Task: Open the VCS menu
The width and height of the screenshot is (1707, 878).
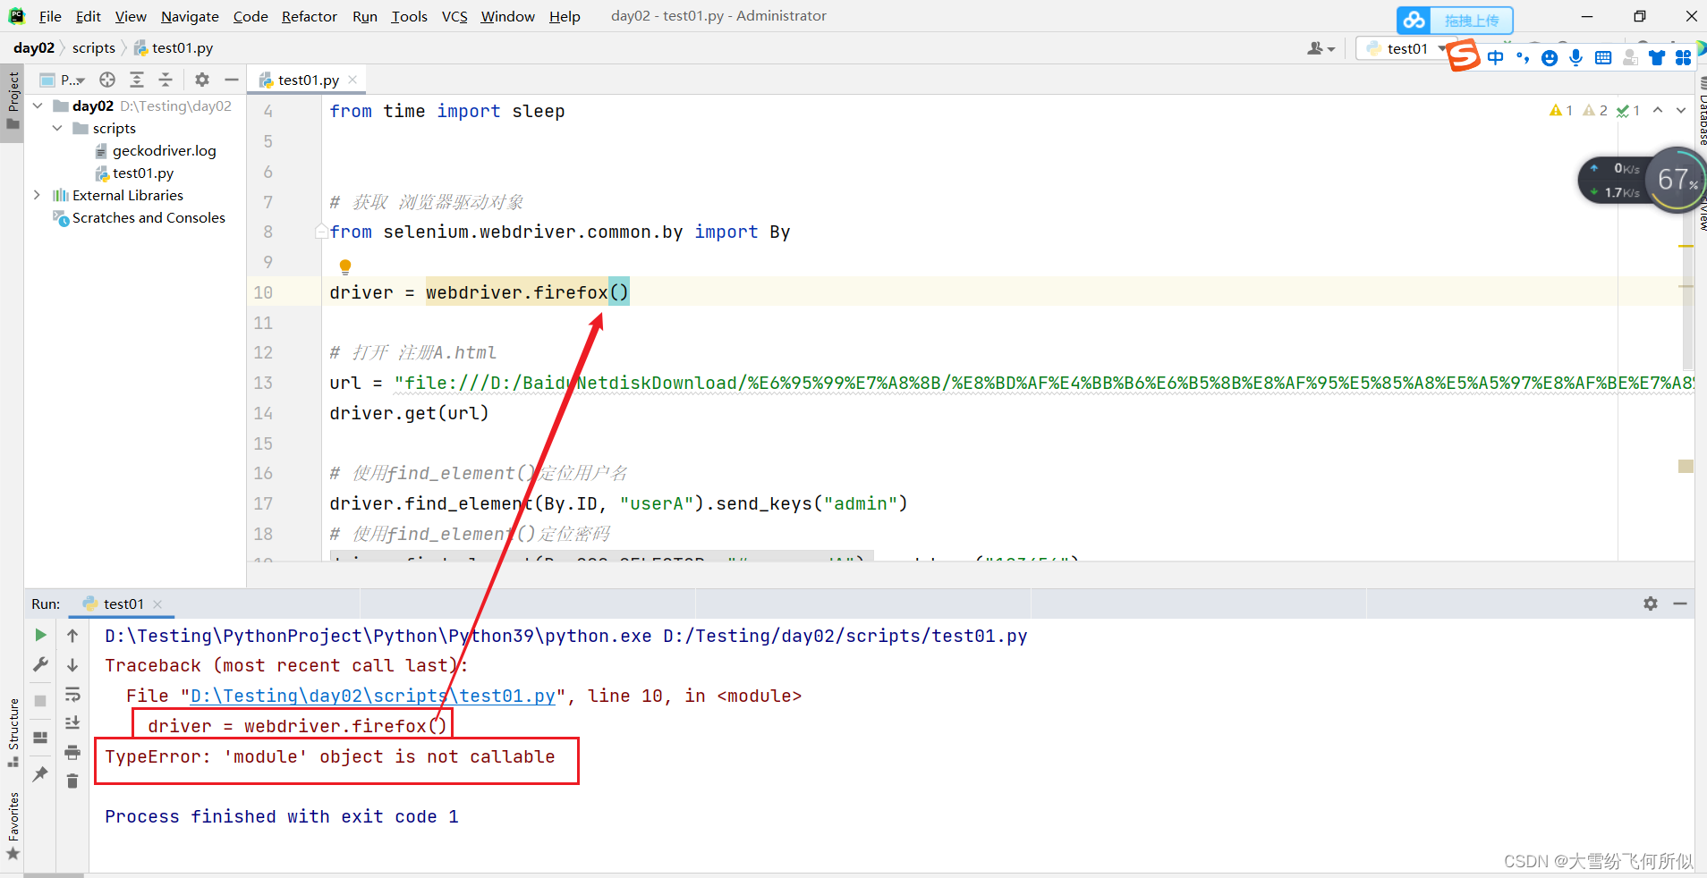Action: (454, 16)
